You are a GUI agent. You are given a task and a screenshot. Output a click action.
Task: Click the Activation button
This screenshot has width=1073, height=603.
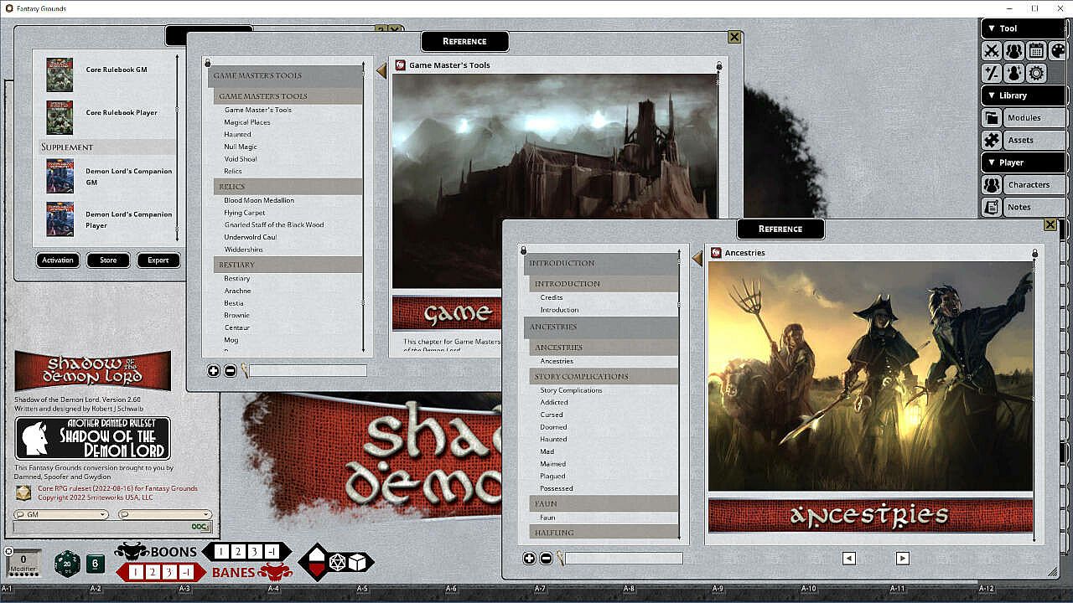click(58, 260)
